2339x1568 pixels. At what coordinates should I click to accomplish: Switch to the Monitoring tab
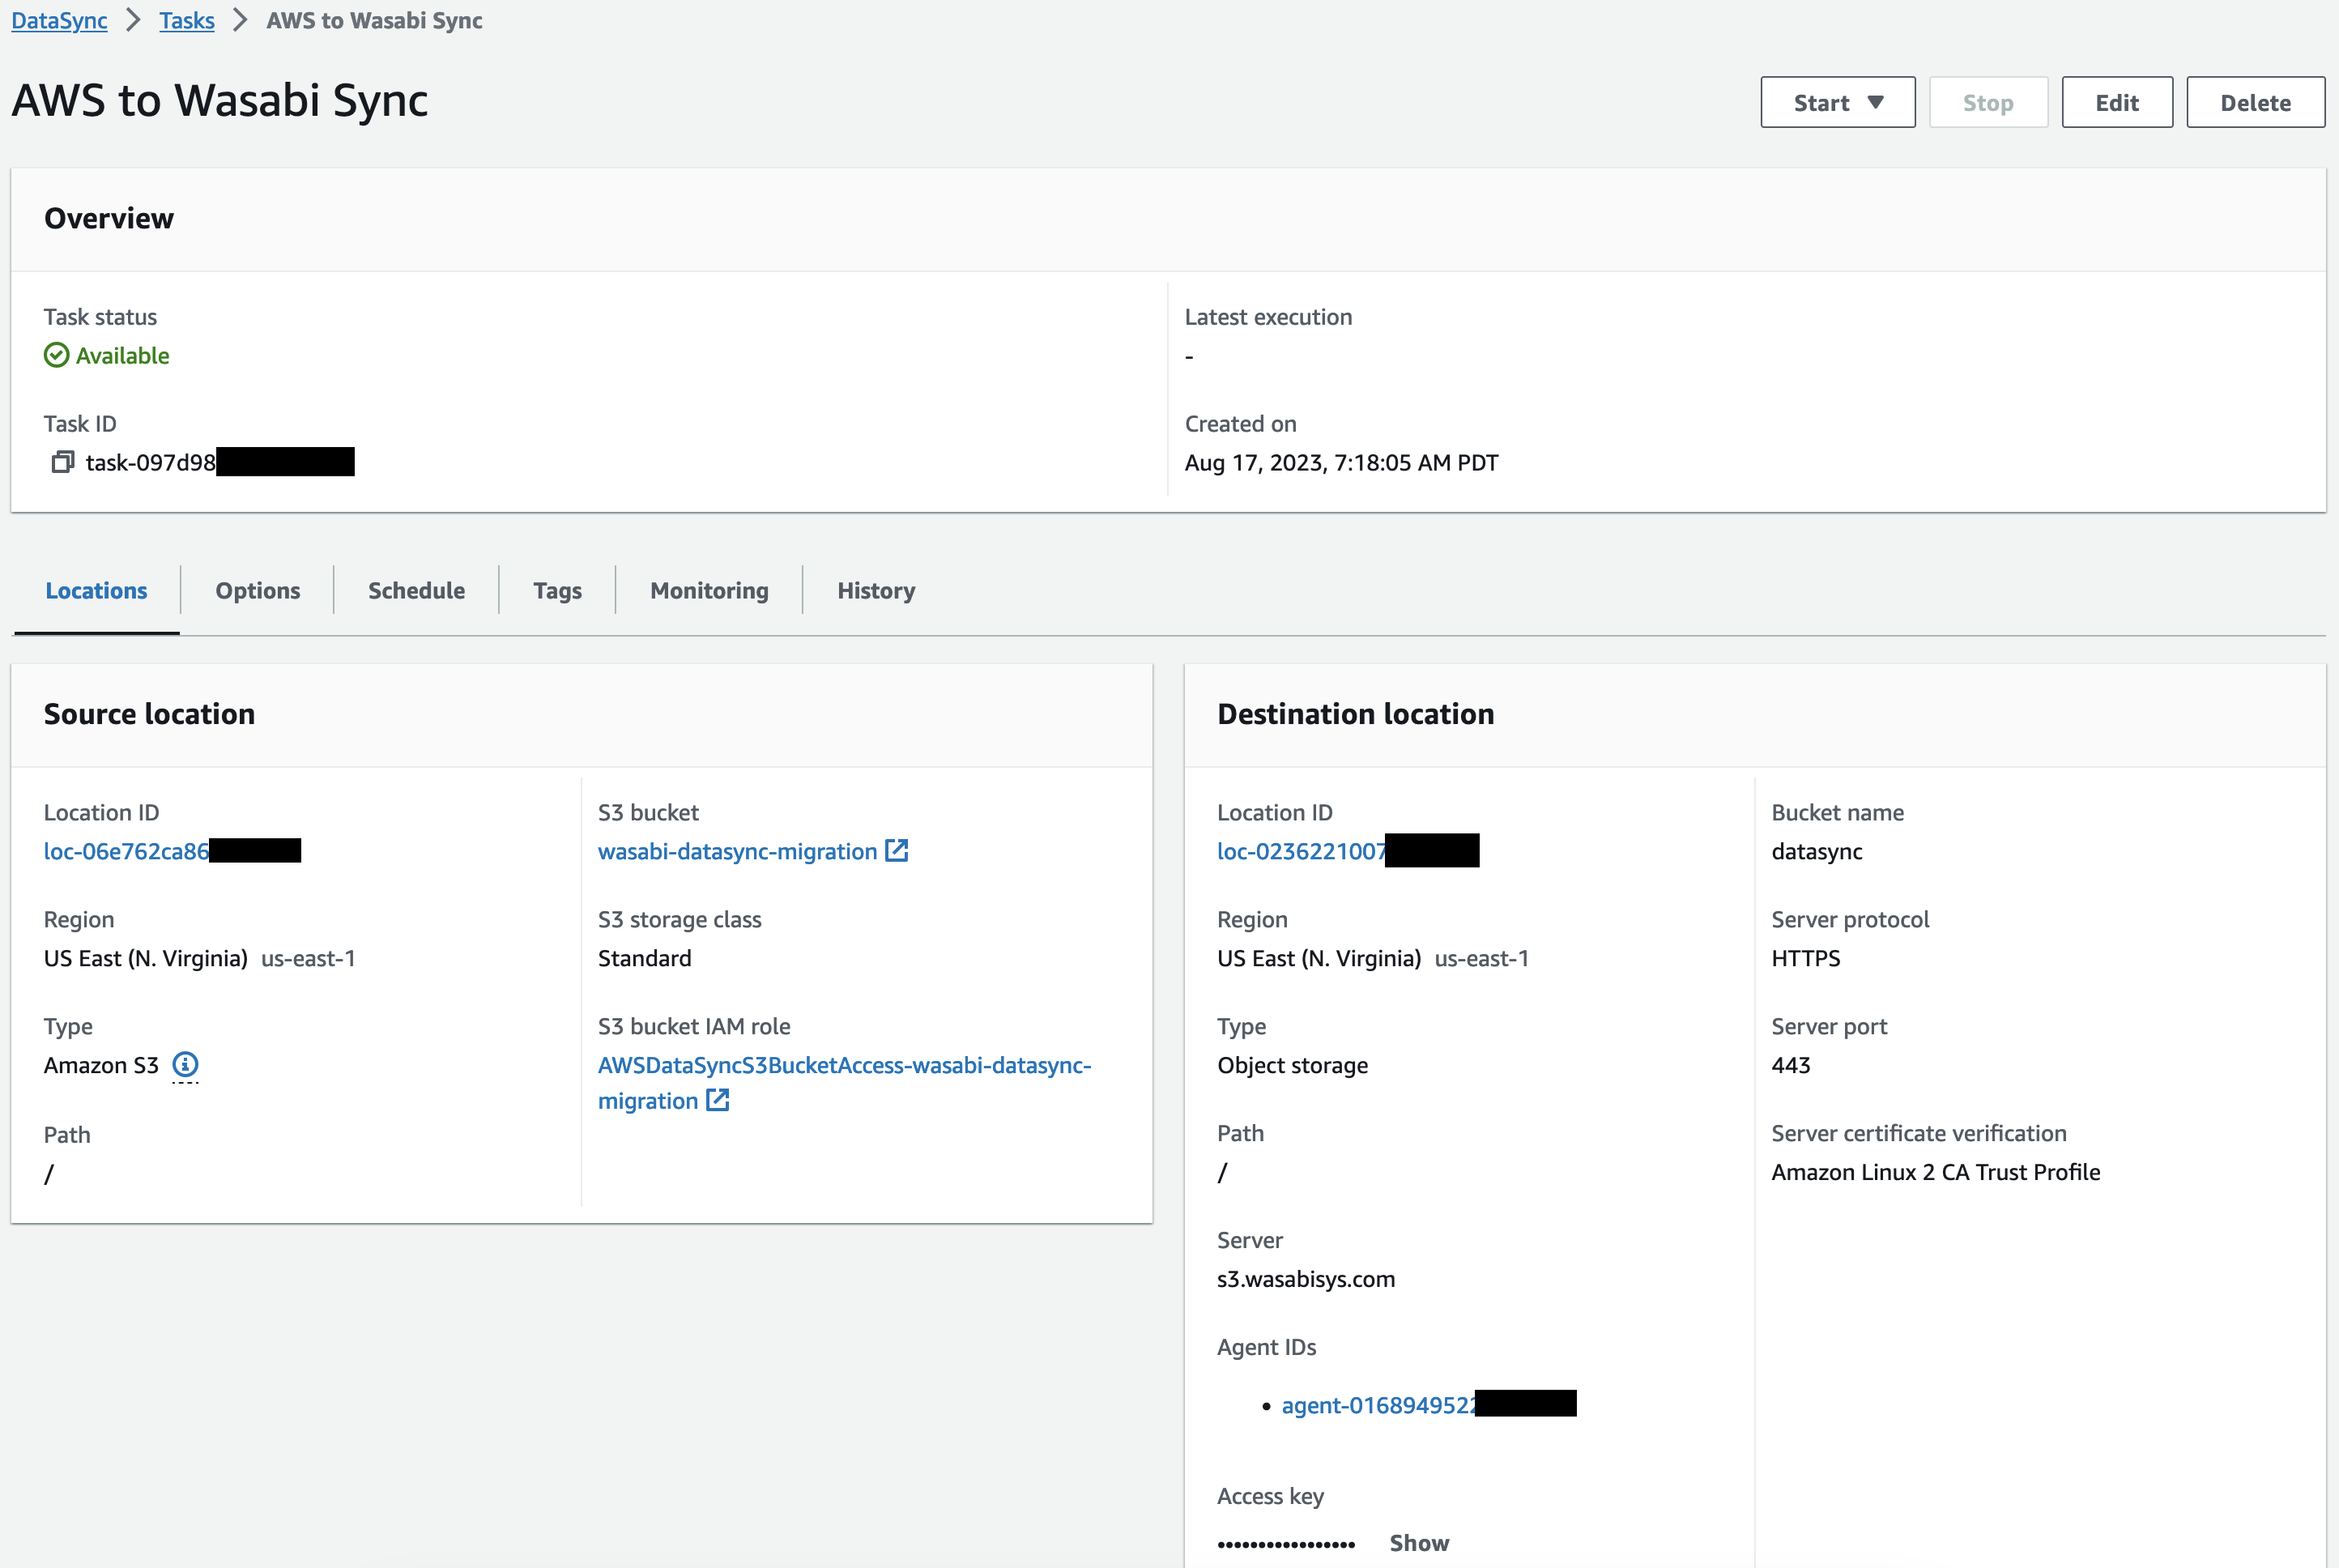(709, 590)
